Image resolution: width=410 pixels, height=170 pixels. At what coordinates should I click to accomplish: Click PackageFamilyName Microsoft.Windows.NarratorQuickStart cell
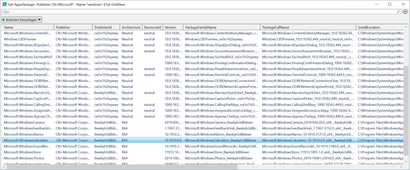222,93
